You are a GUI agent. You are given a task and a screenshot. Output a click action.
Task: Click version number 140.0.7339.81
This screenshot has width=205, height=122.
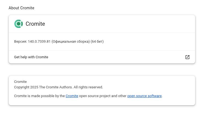(39, 42)
